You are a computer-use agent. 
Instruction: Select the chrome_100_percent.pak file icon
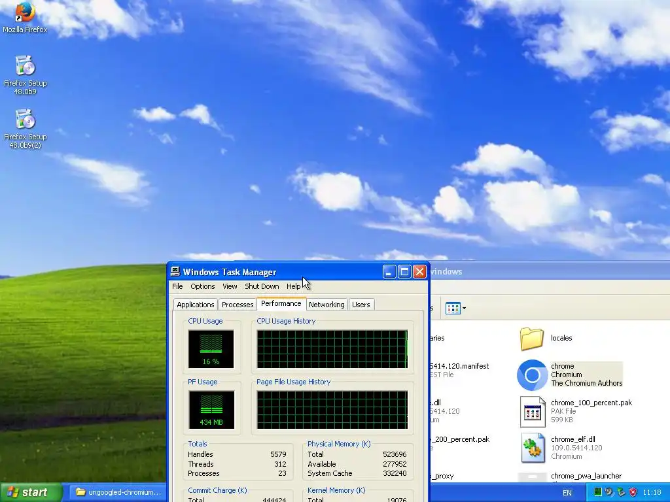click(533, 412)
